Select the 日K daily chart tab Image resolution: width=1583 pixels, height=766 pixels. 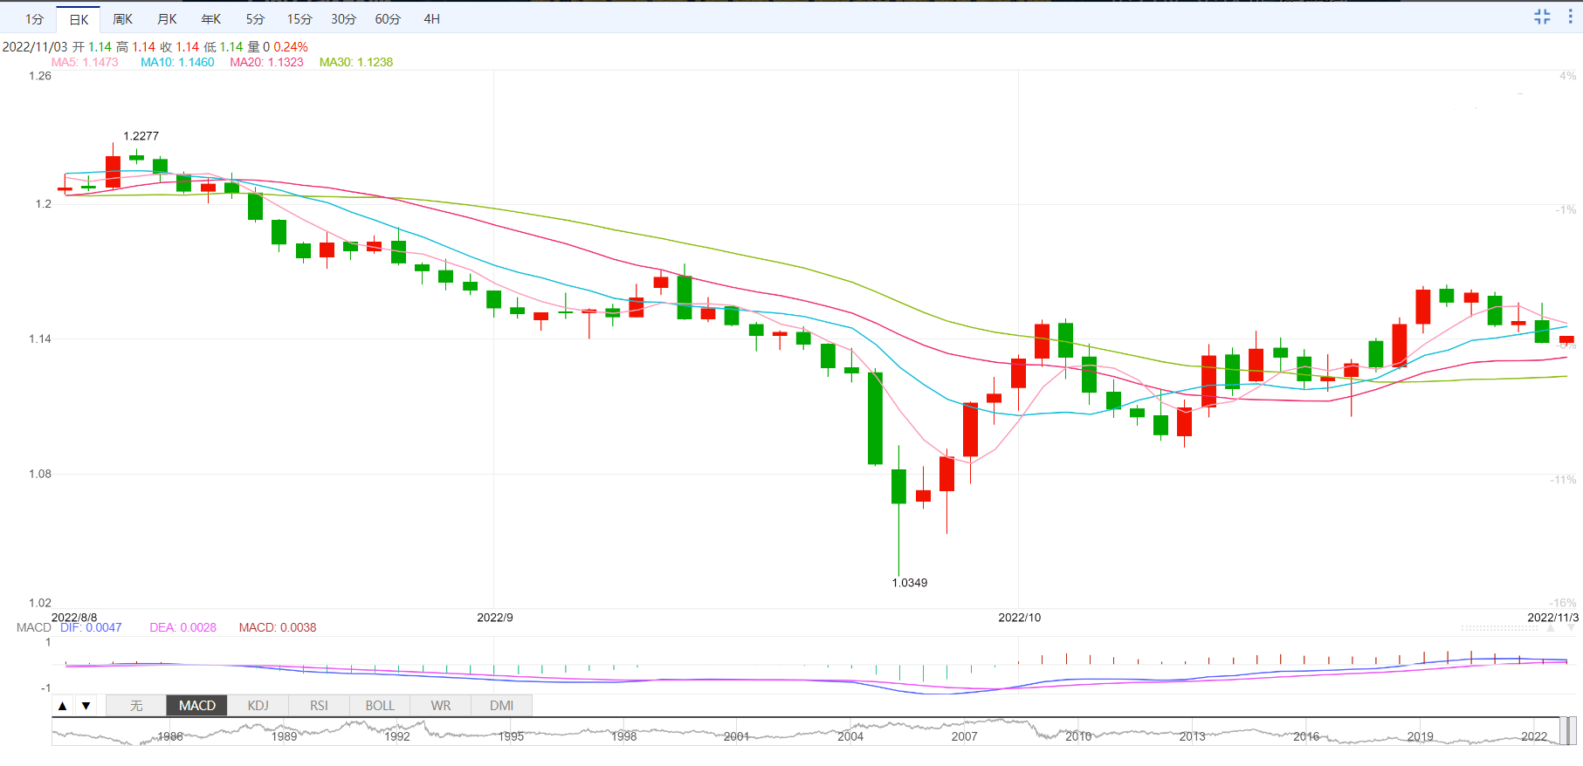(79, 19)
